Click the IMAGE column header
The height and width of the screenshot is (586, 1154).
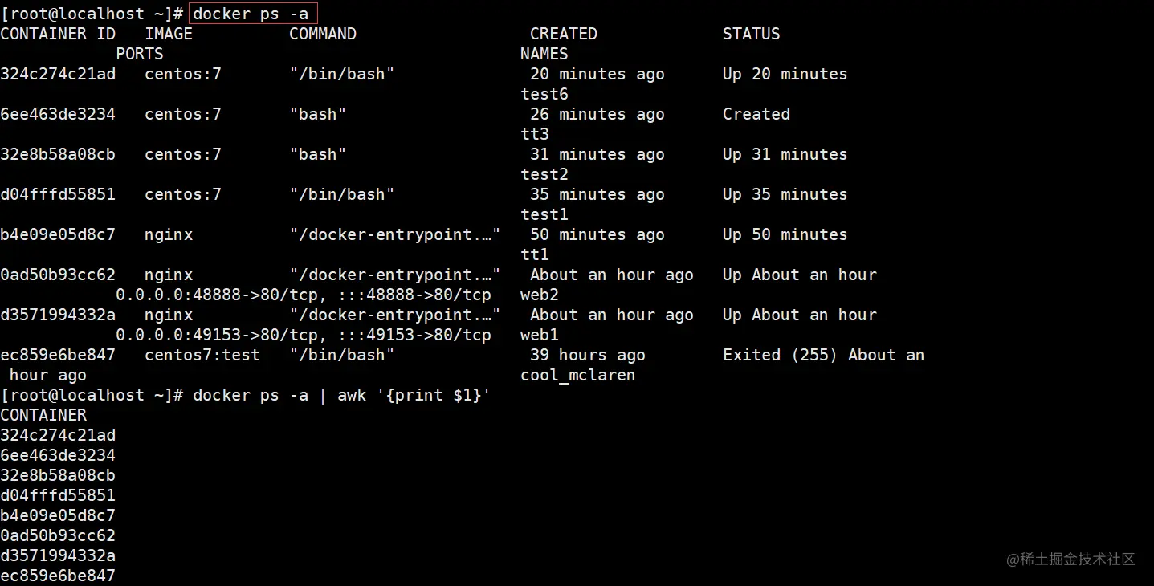point(169,34)
